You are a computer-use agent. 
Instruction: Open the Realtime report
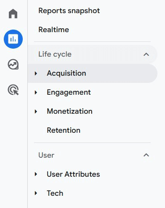click(x=53, y=30)
